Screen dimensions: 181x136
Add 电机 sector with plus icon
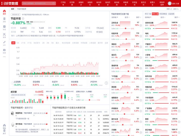179,36
